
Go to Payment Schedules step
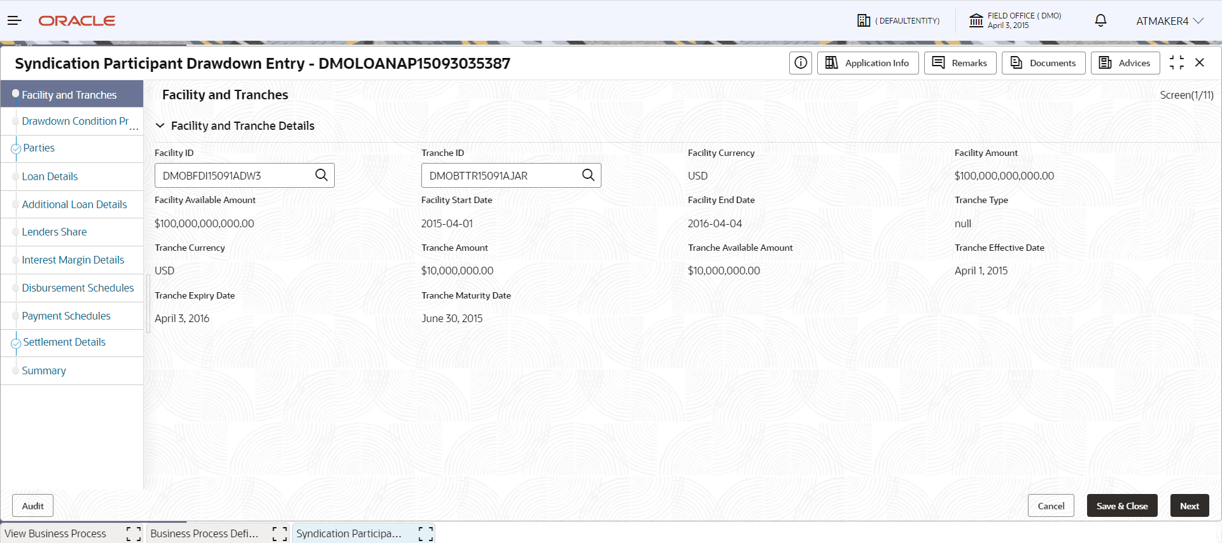72,316
